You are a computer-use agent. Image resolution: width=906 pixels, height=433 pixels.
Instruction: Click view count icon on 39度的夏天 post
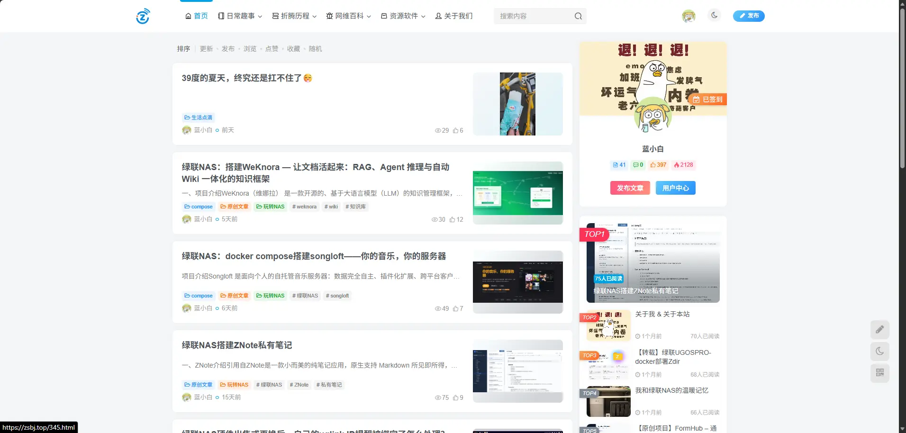pyautogui.click(x=438, y=130)
